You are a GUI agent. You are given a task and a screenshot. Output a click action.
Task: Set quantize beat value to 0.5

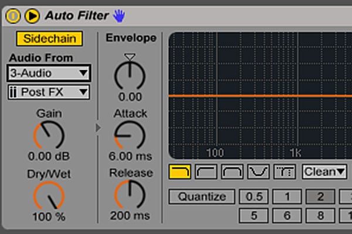(253, 197)
